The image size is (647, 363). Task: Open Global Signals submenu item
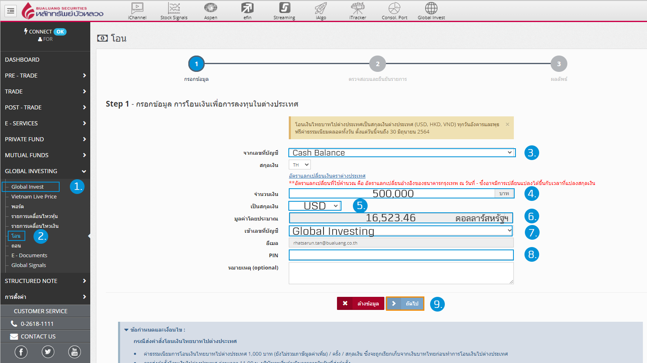pos(29,265)
